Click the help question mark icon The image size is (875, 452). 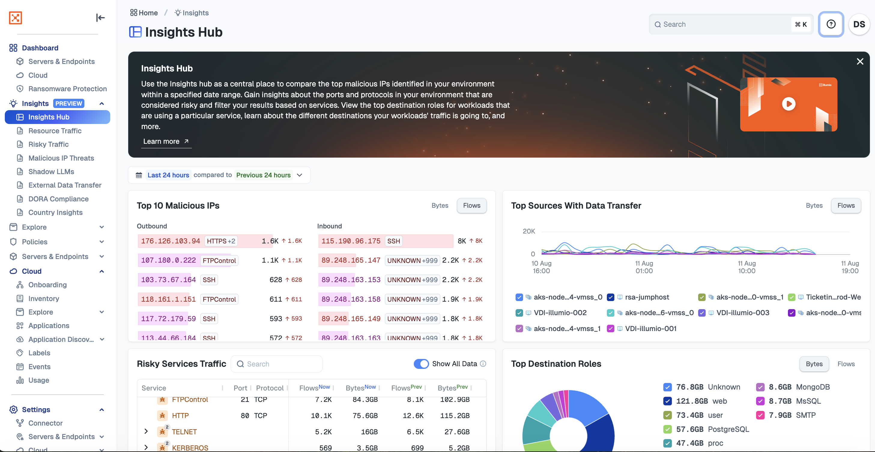click(x=831, y=24)
